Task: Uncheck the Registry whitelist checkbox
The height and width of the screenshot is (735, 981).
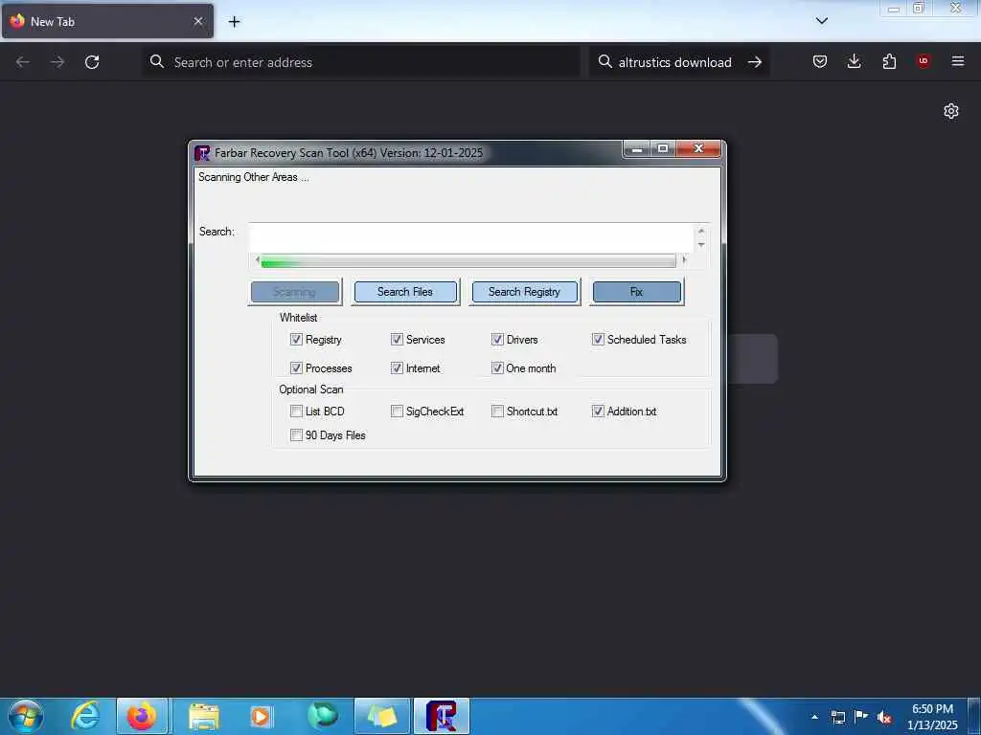Action: coord(297,340)
